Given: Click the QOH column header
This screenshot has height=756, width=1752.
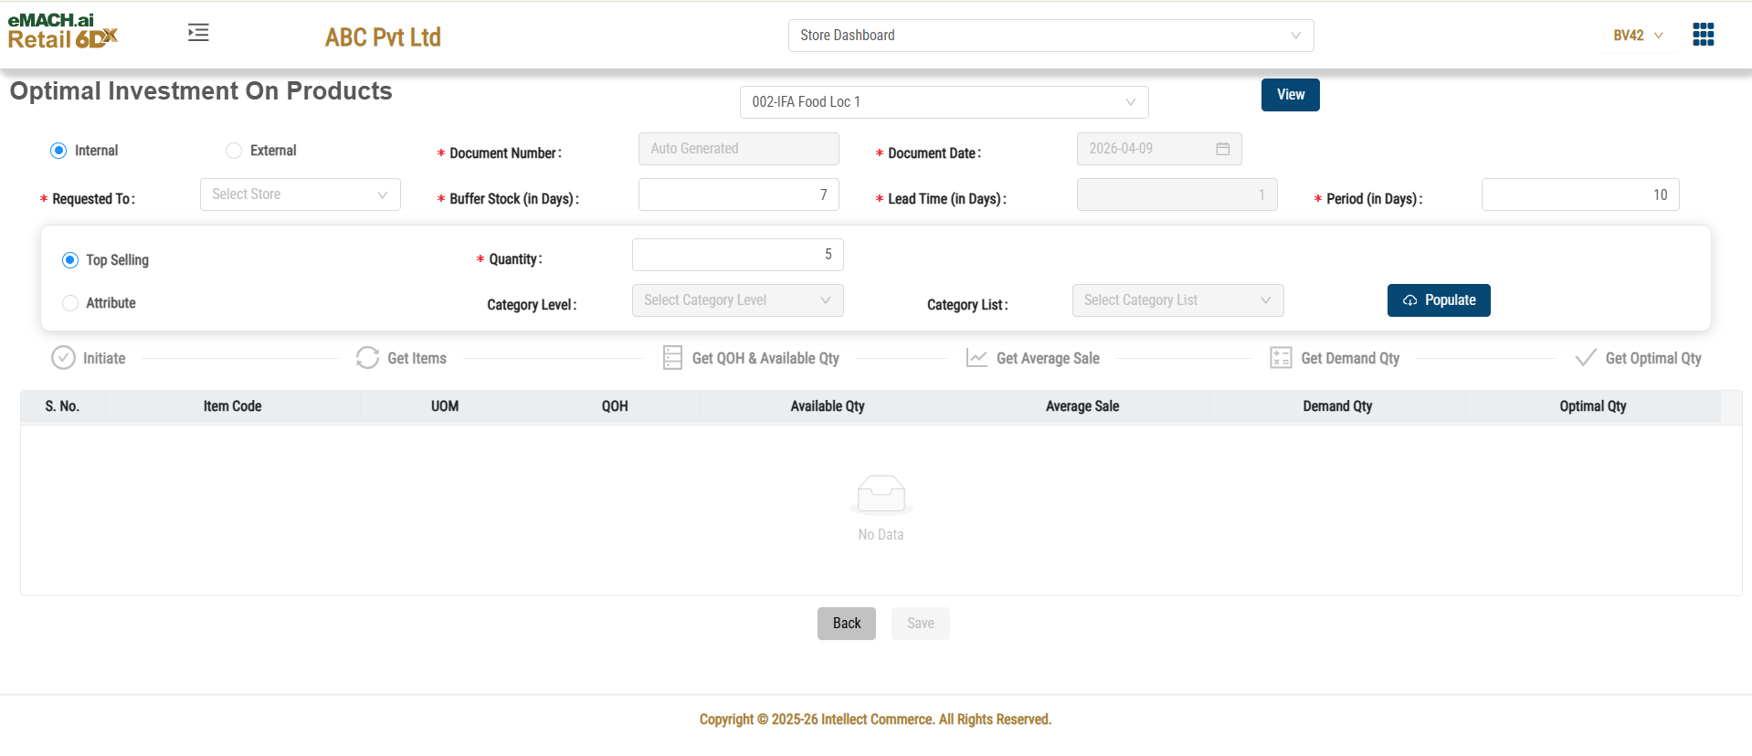Looking at the screenshot, I should 615,406.
